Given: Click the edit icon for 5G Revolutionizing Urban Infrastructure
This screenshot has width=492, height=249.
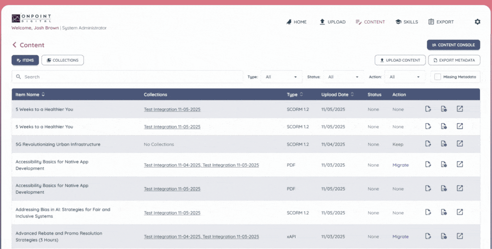Looking at the screenshot, I should tap(428, 144).
